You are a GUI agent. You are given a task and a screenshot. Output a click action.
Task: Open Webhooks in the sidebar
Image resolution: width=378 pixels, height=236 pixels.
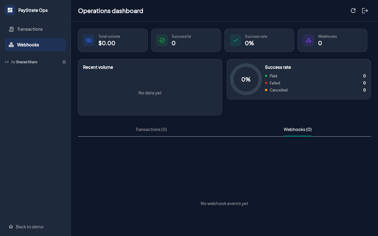point(35,45)
